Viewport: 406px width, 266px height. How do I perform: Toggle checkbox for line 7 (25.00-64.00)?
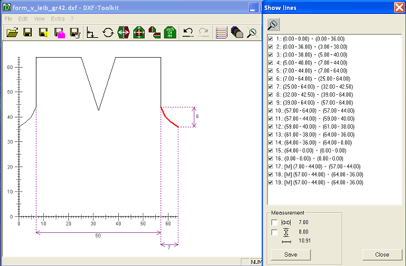pos(270,87)
